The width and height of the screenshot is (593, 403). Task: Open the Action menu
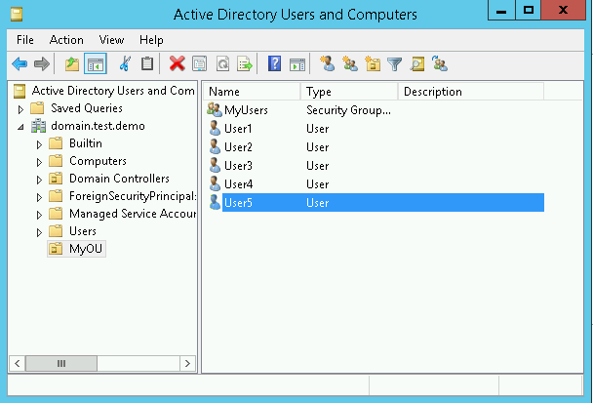[x=66, y=40]
